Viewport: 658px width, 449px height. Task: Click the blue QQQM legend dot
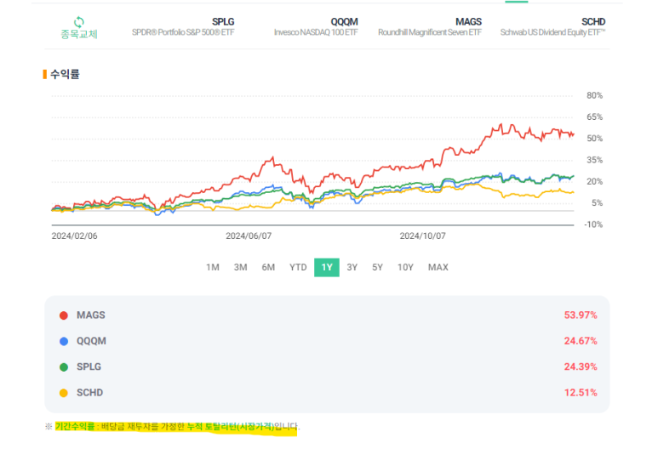point(64,342)
